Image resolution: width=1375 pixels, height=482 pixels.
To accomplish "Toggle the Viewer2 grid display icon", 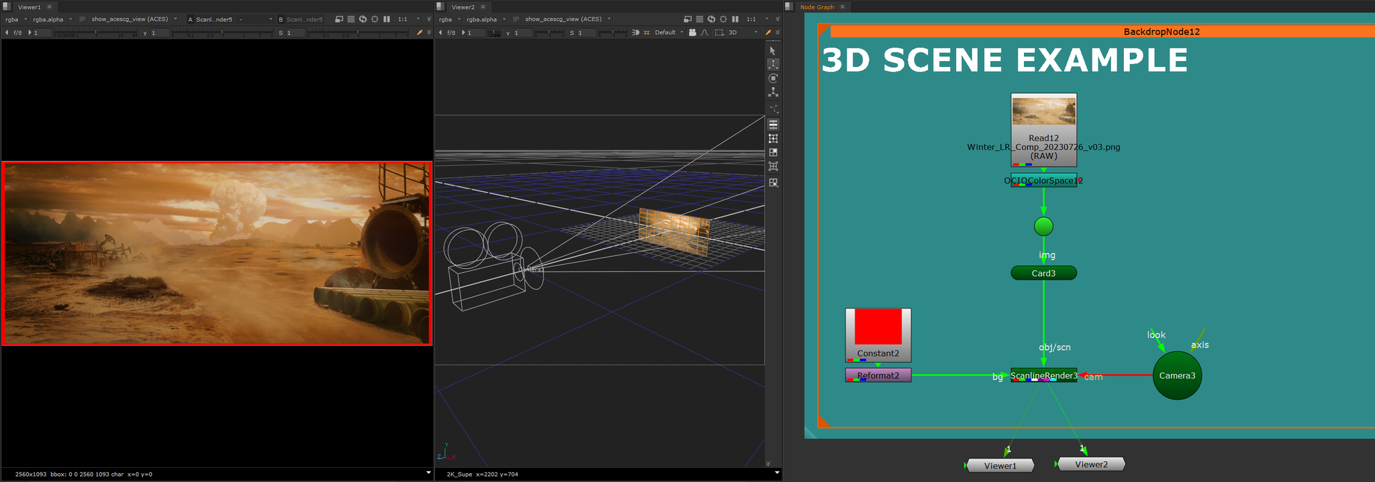I will 647,32.
